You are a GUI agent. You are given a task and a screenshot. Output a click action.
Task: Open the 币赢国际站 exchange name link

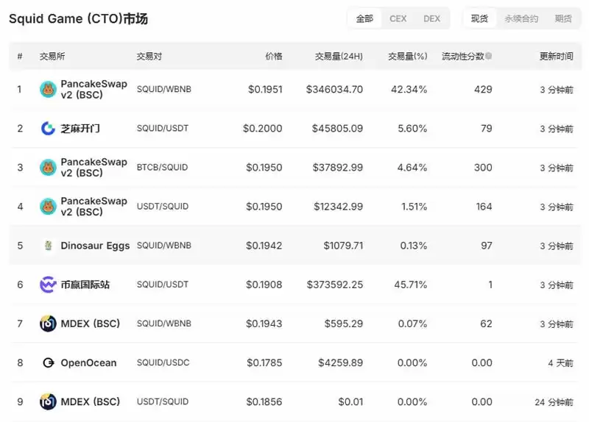85,285
